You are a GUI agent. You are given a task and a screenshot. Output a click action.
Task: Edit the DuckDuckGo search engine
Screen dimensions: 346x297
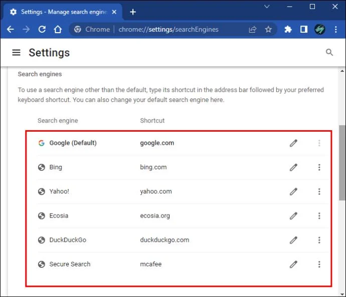click(293, 240)
